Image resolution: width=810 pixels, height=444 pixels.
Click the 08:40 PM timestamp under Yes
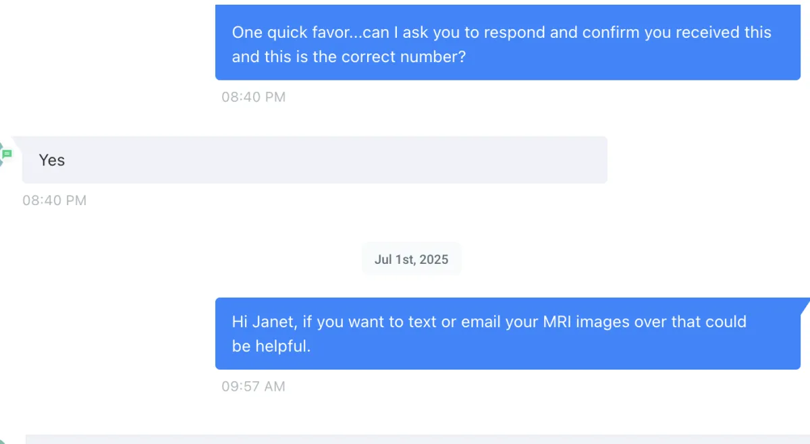(x=55, y=200)
